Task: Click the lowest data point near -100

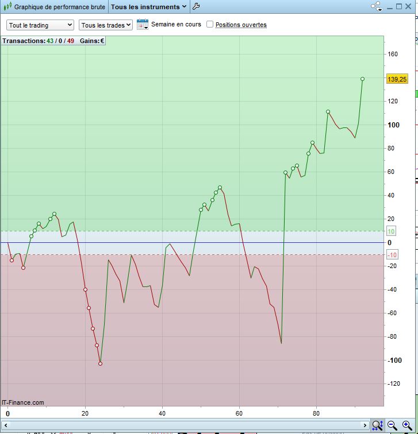Action: click(x=101, y=363)
